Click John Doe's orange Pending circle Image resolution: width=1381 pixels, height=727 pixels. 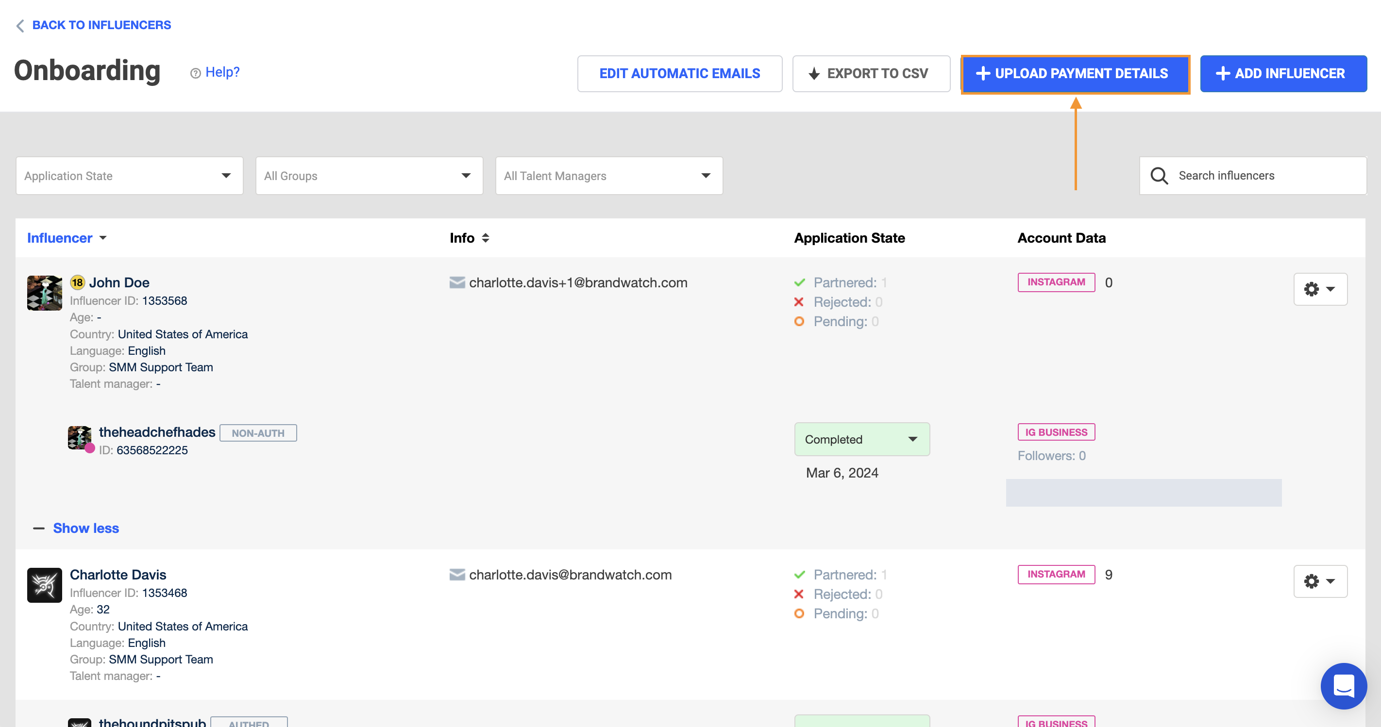click(x=799, y=321)
